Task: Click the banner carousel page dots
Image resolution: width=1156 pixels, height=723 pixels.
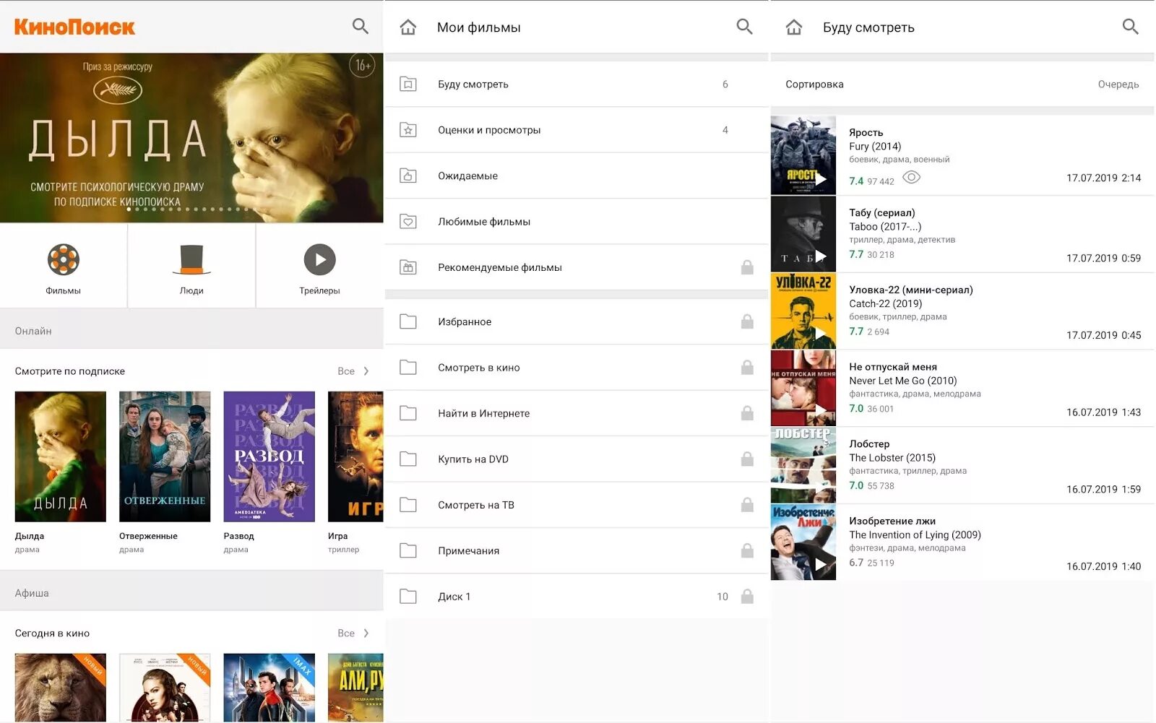Action: 191,209
